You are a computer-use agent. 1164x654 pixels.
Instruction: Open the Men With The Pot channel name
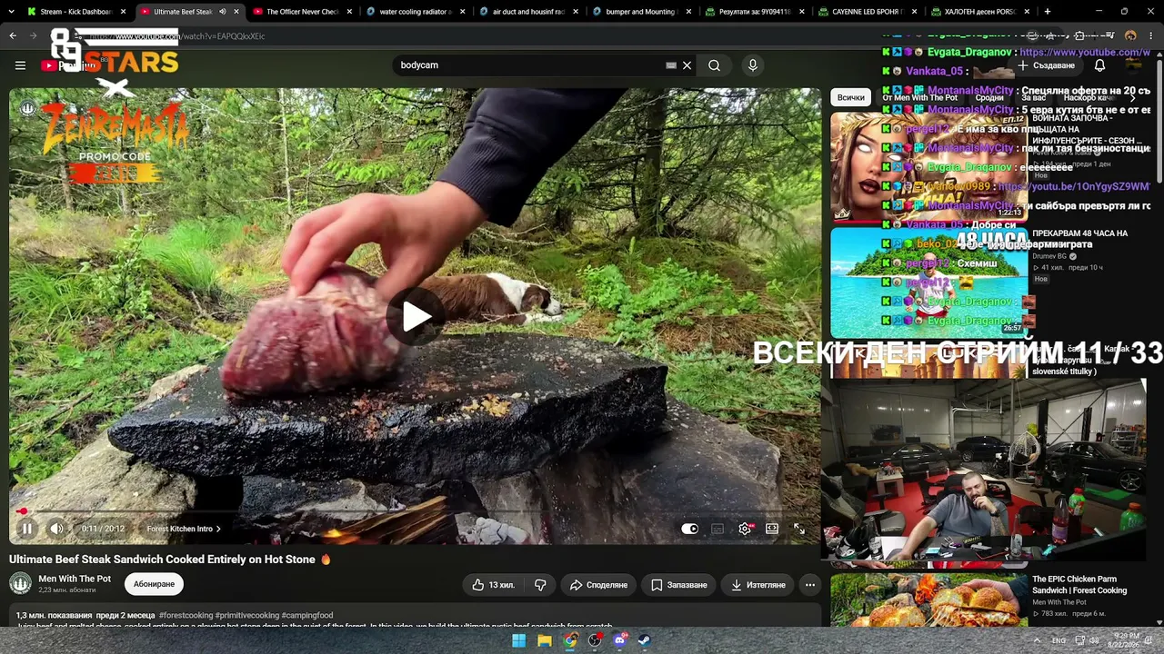(x=75, y=579)
